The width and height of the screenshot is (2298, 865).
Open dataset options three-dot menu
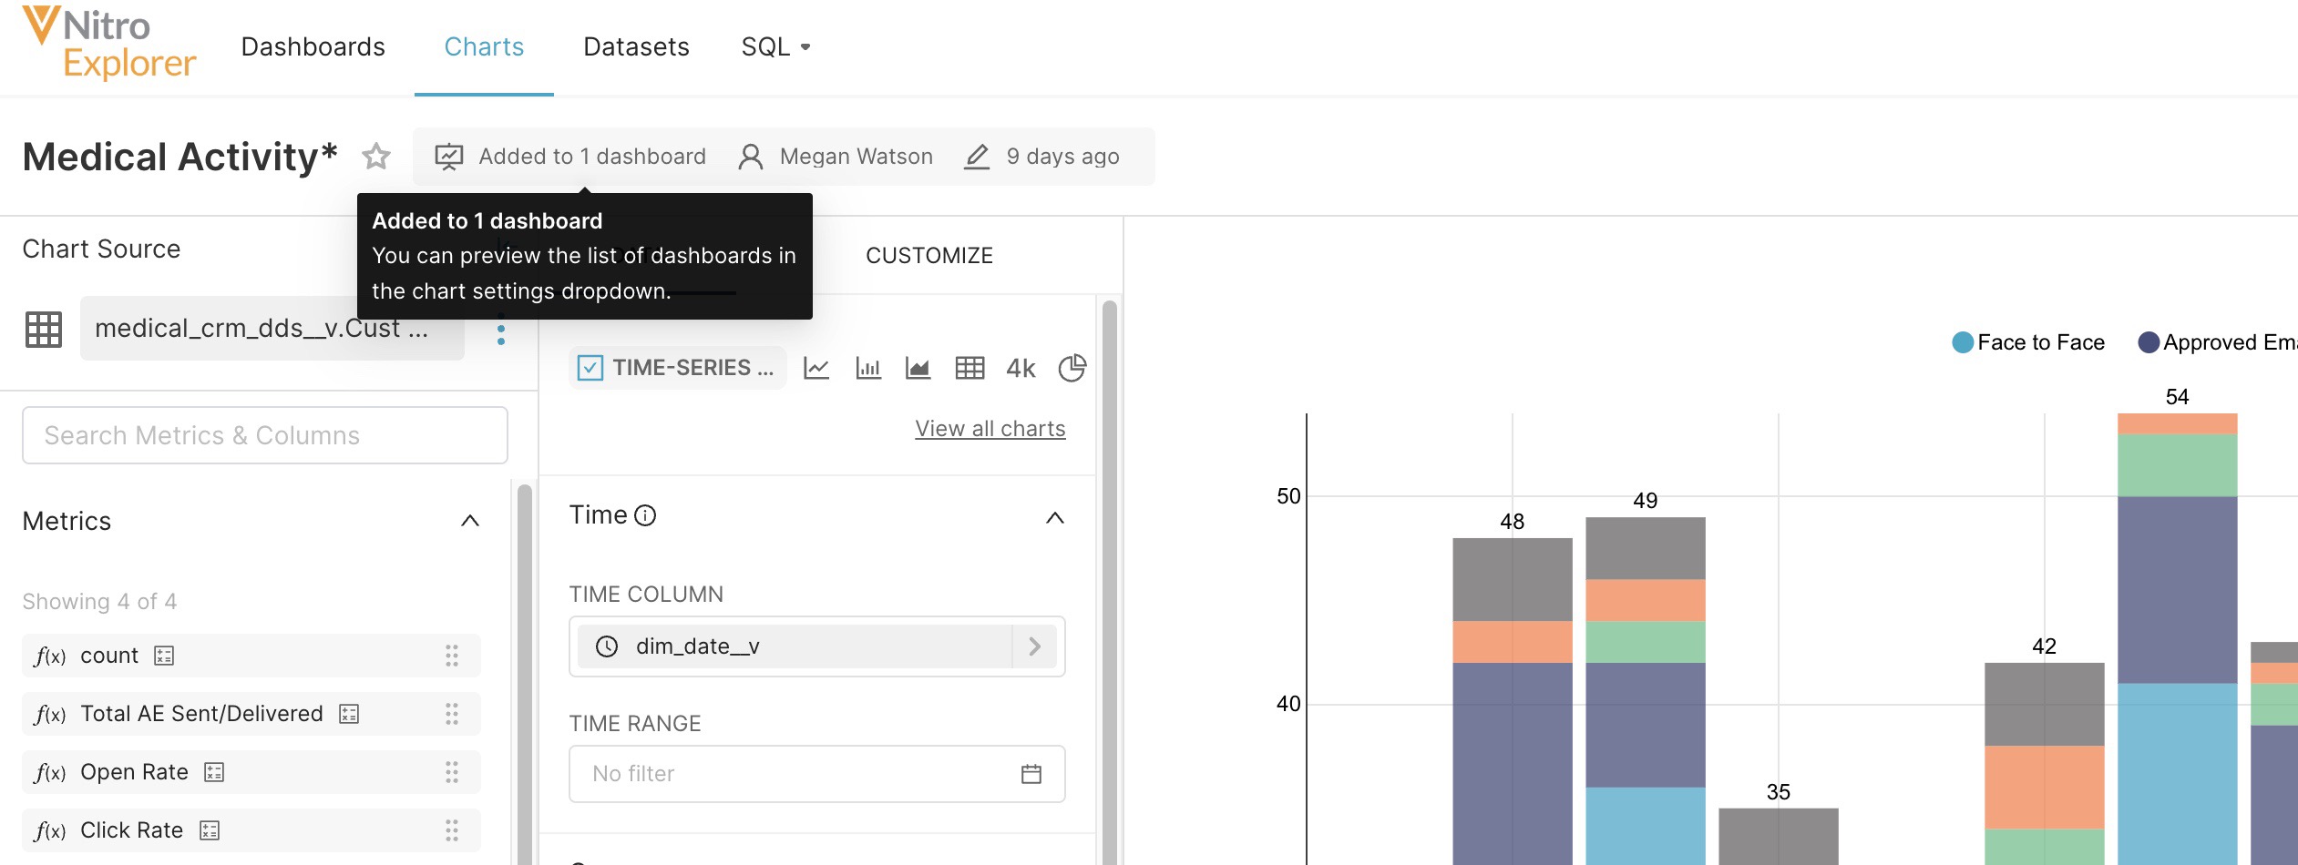[x=500, y=329]
